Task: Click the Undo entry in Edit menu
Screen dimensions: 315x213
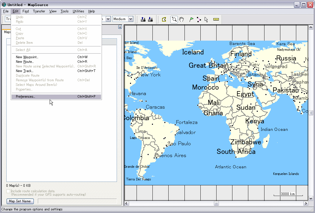Action: [x=56, y=17]
